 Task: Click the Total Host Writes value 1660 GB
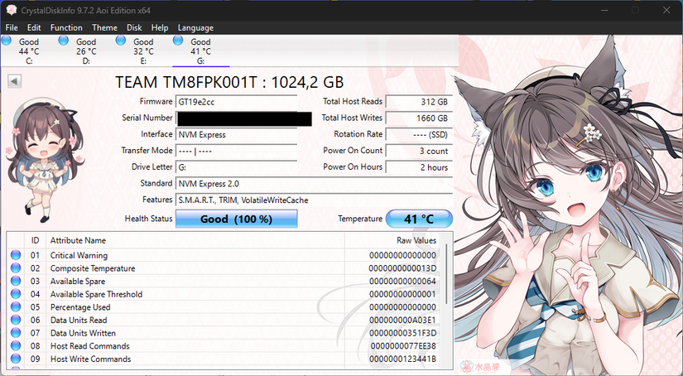pyautogui.click(x=419, y=118)
